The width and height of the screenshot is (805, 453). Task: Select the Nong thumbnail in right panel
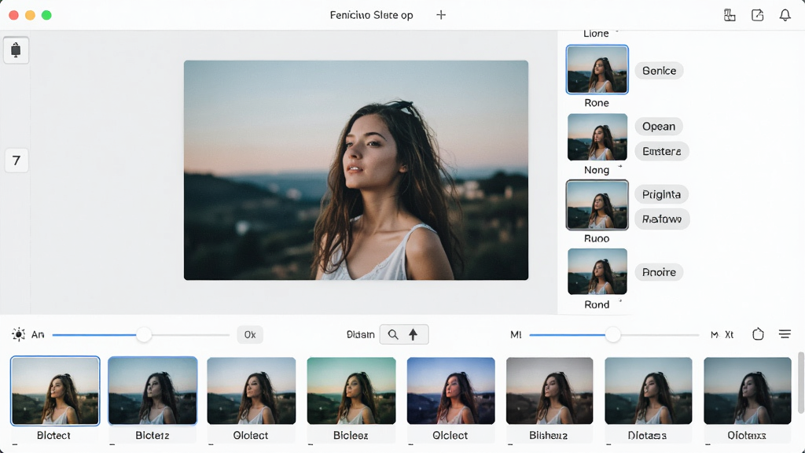(x=597, y=137)
